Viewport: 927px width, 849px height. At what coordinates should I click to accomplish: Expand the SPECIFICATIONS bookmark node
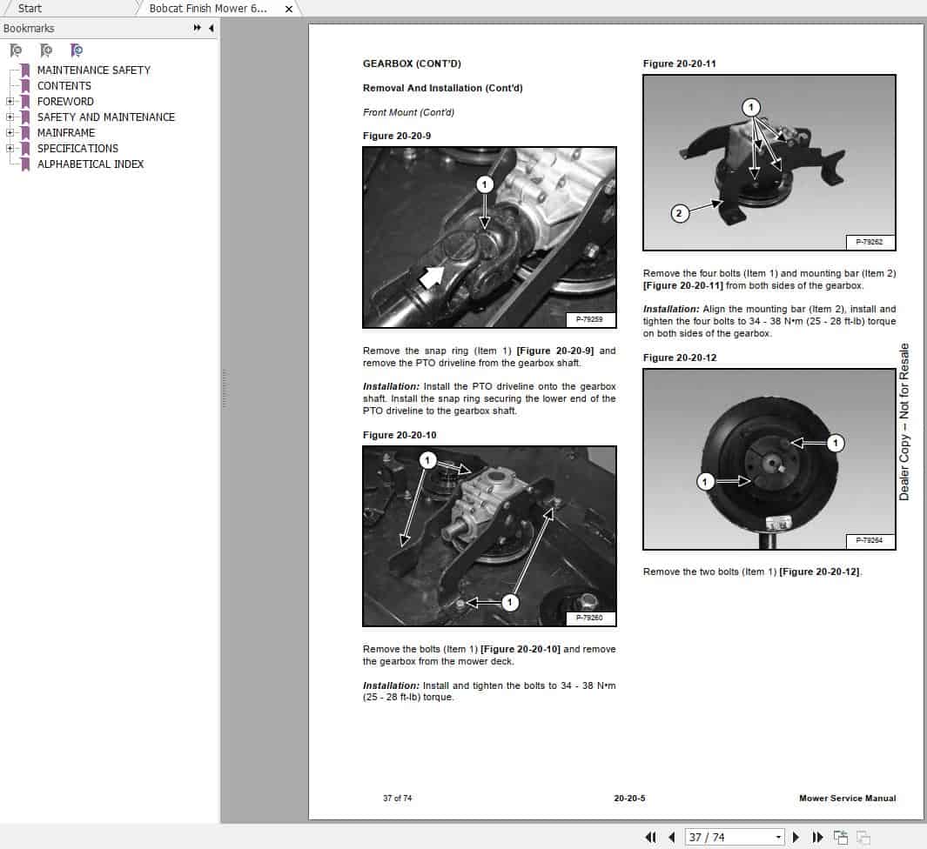tap(8, 149)
